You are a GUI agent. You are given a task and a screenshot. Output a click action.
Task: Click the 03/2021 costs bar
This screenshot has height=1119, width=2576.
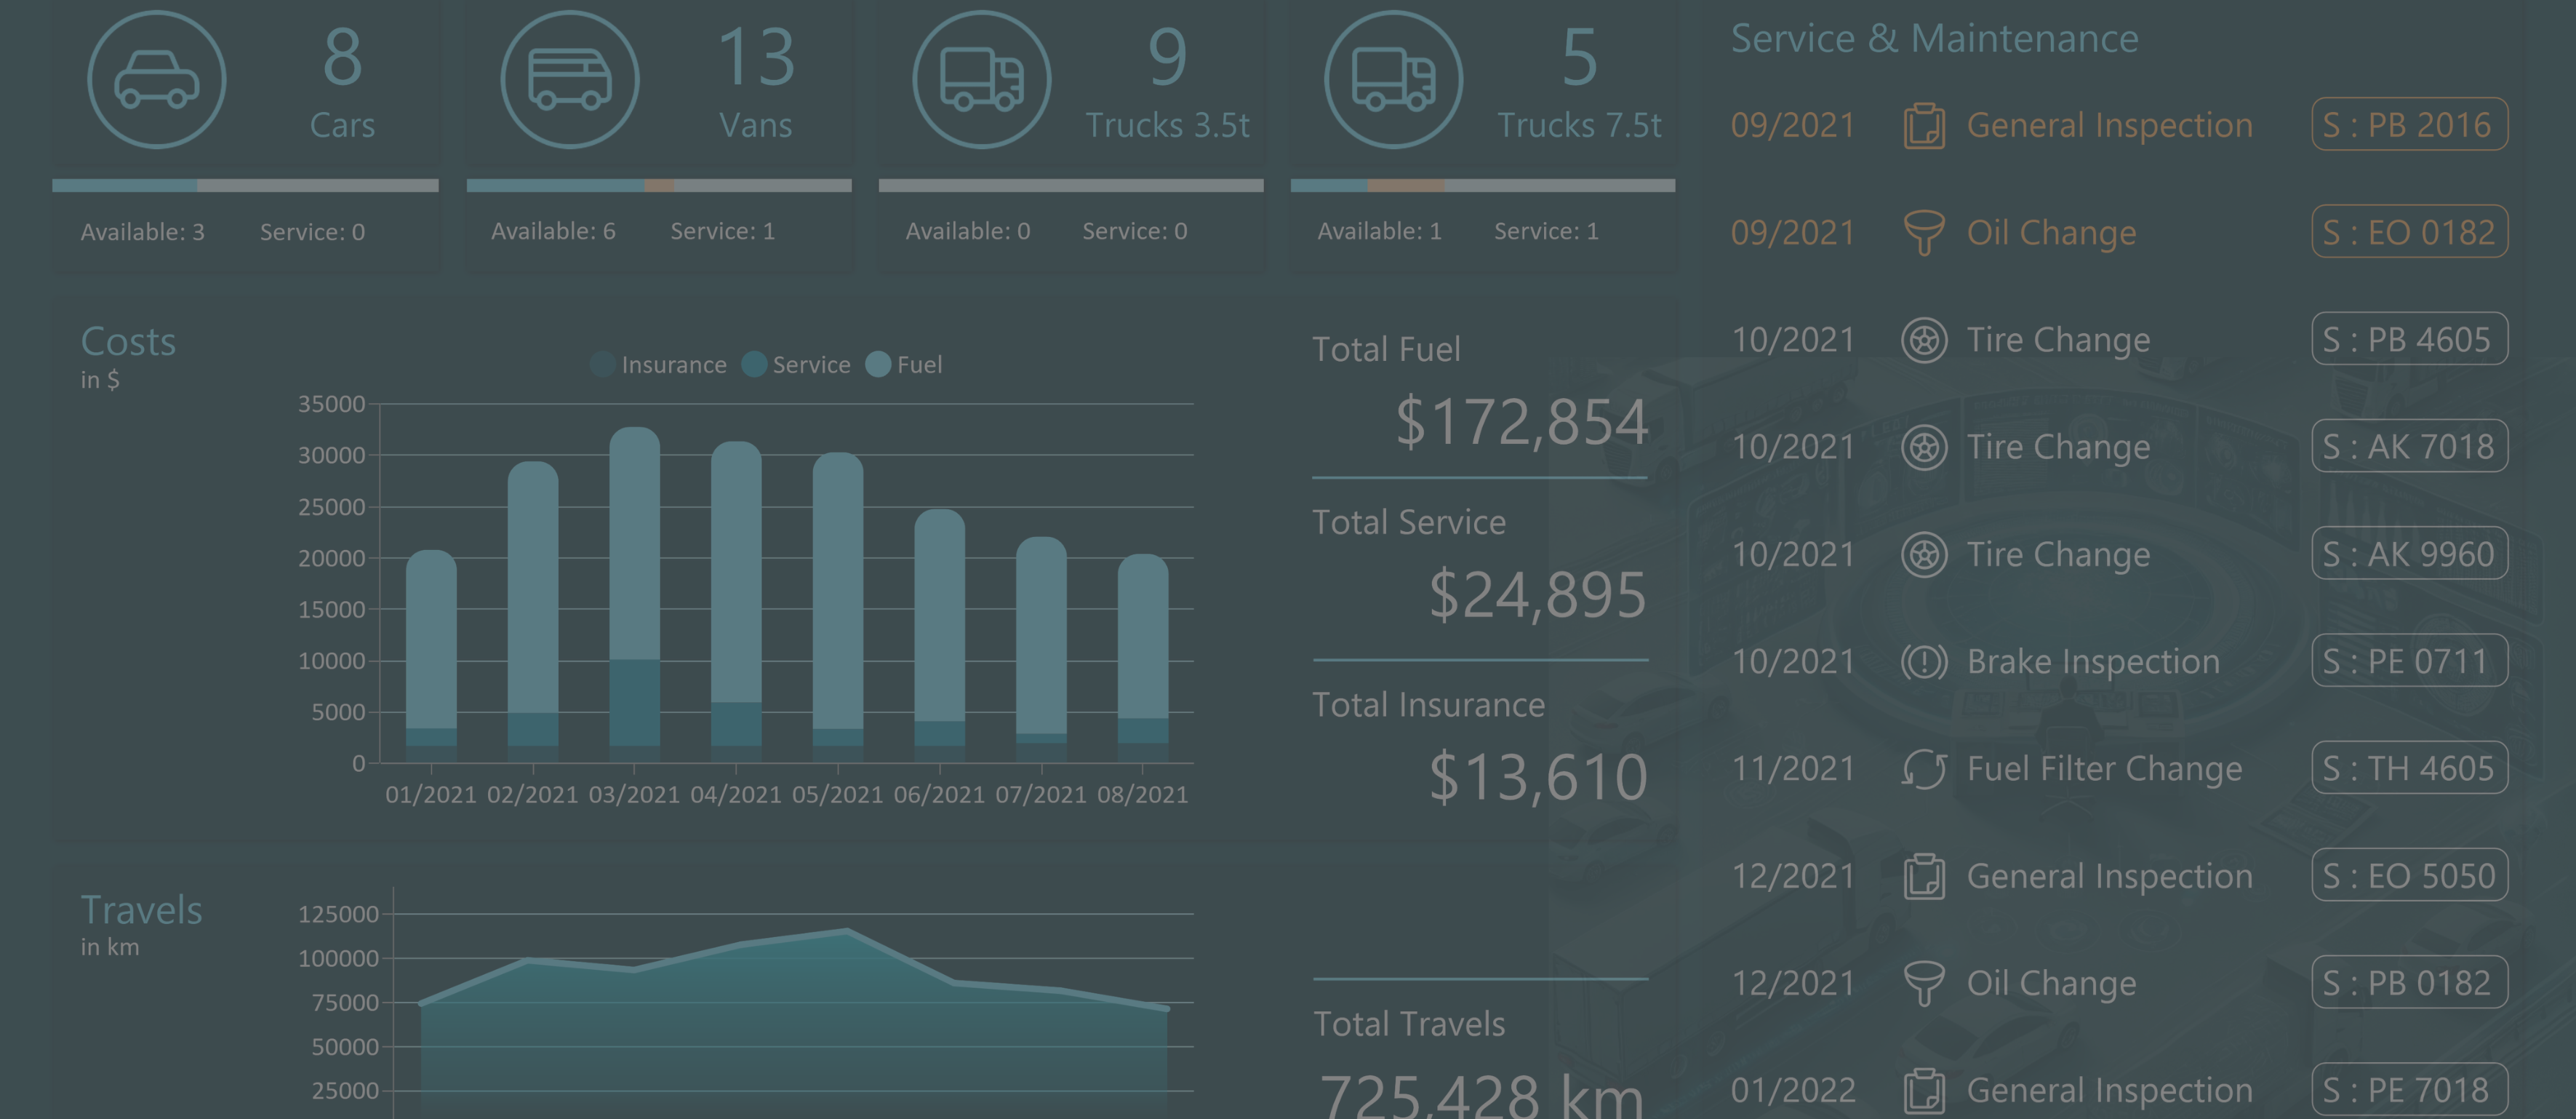coord(634,595)
